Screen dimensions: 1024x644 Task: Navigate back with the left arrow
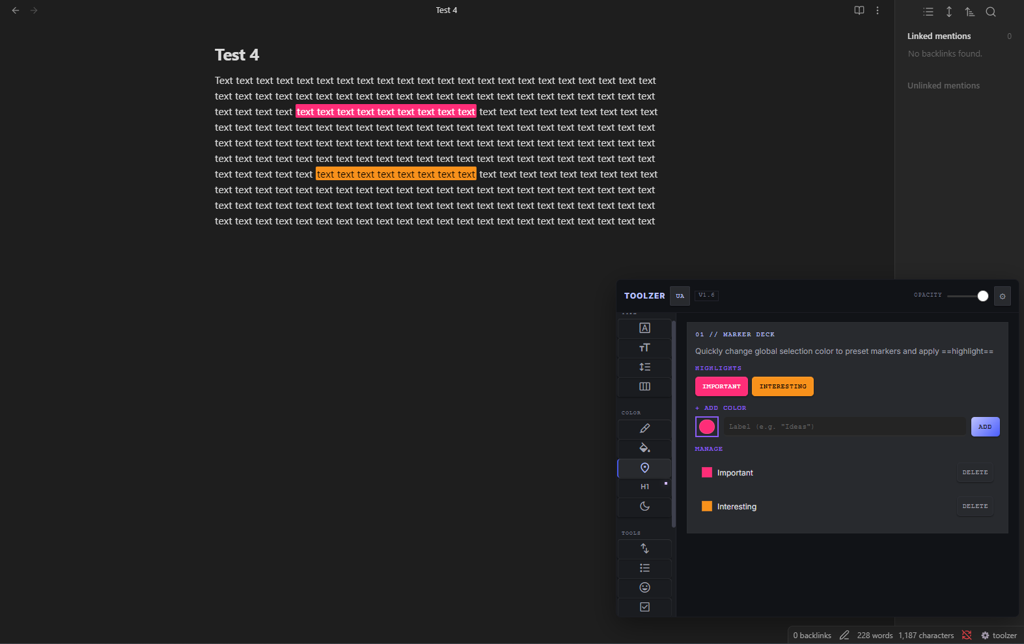tap(16, 10)
